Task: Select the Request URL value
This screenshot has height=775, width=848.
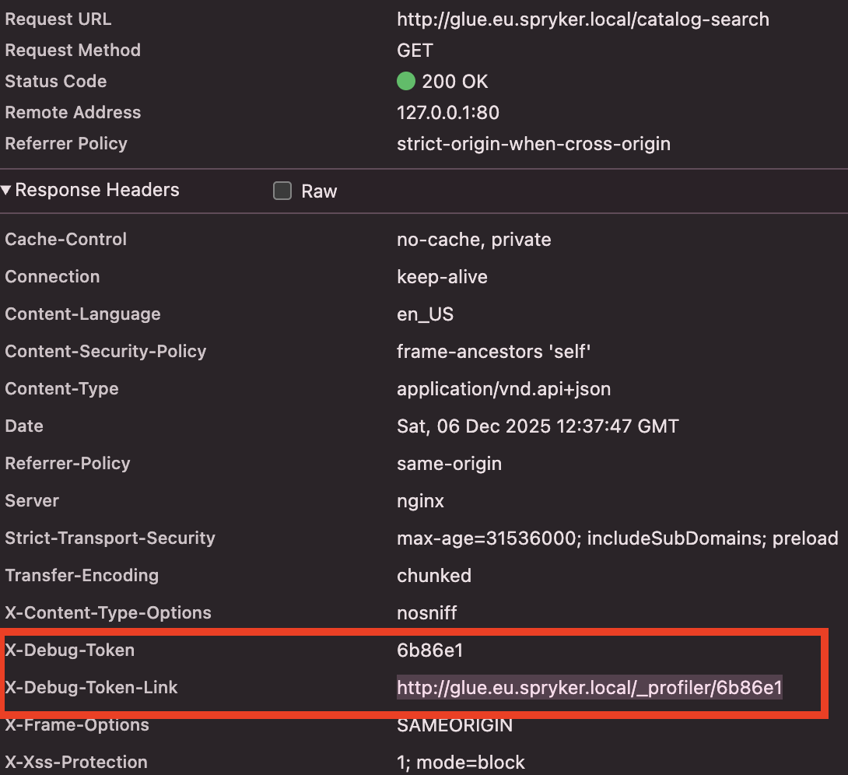Action: pos(583,19)
